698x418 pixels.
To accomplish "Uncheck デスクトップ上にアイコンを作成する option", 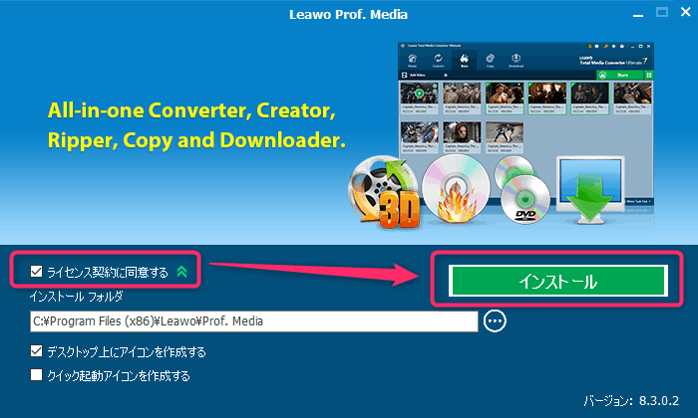I will [x=37, y=351].
